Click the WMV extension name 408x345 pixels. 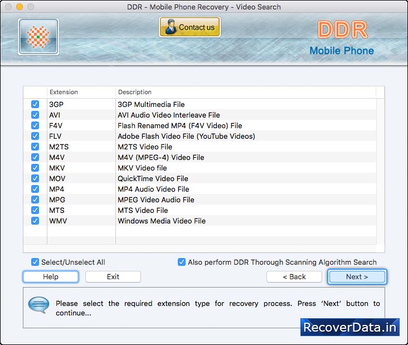tap(58, 221)
